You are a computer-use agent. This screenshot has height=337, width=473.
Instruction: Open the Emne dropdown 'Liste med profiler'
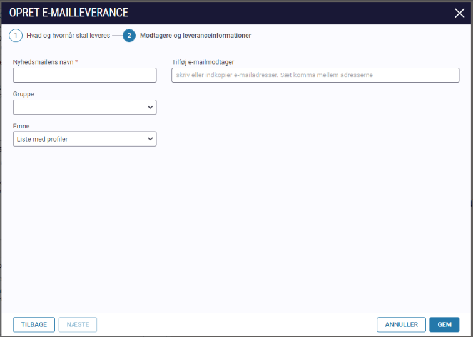(x=84, y=139)
